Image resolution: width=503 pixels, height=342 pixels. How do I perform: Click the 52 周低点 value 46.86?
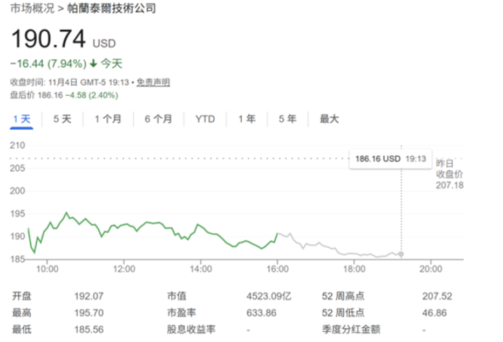pyautogui.click(x=434, y=313)
